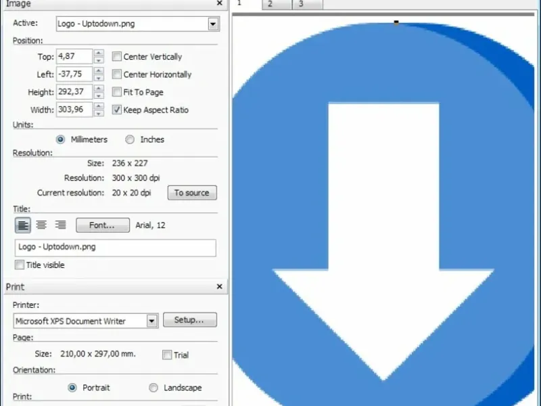The width and height of the screenshot is (541, 406).
Task: Close the Image panel
Action: [219, 3]
